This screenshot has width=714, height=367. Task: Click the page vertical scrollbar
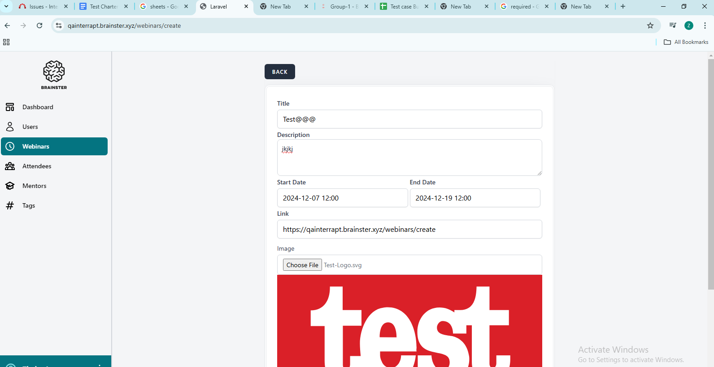[710, 179]
